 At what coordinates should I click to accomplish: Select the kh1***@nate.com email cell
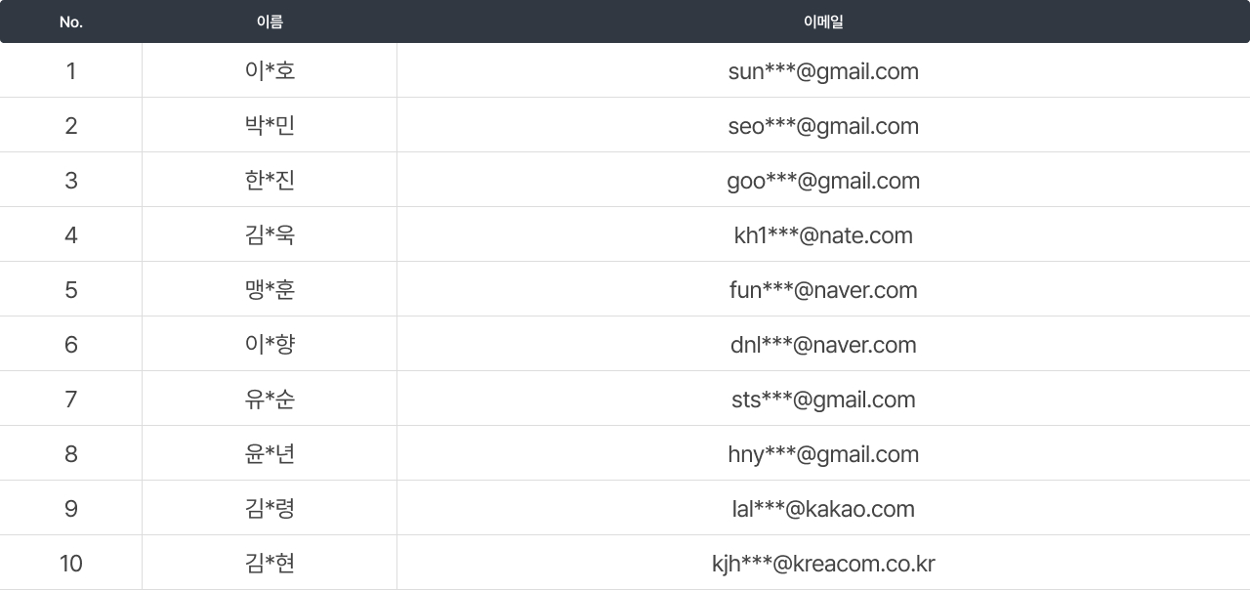(x=823, y=235)
